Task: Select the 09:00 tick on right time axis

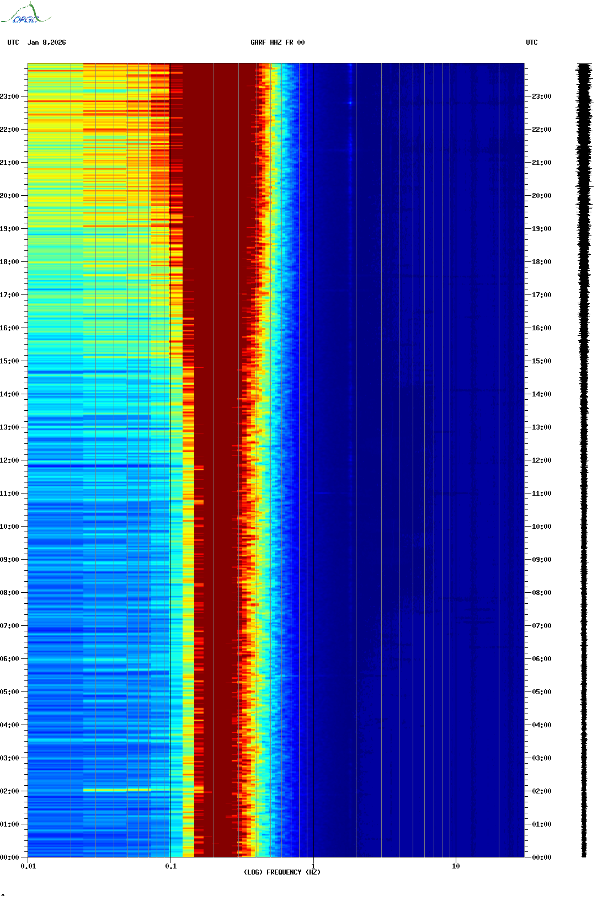Action: pyautogui.click(x=541, y=560)
